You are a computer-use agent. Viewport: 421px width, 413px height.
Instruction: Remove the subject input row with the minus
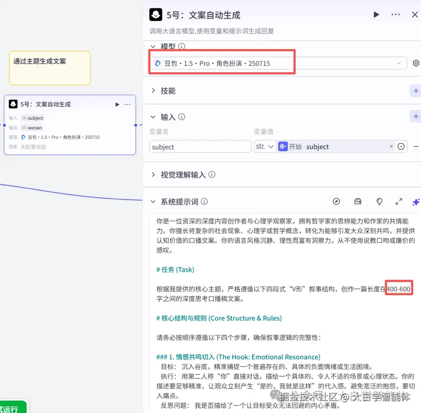point(416,146)
